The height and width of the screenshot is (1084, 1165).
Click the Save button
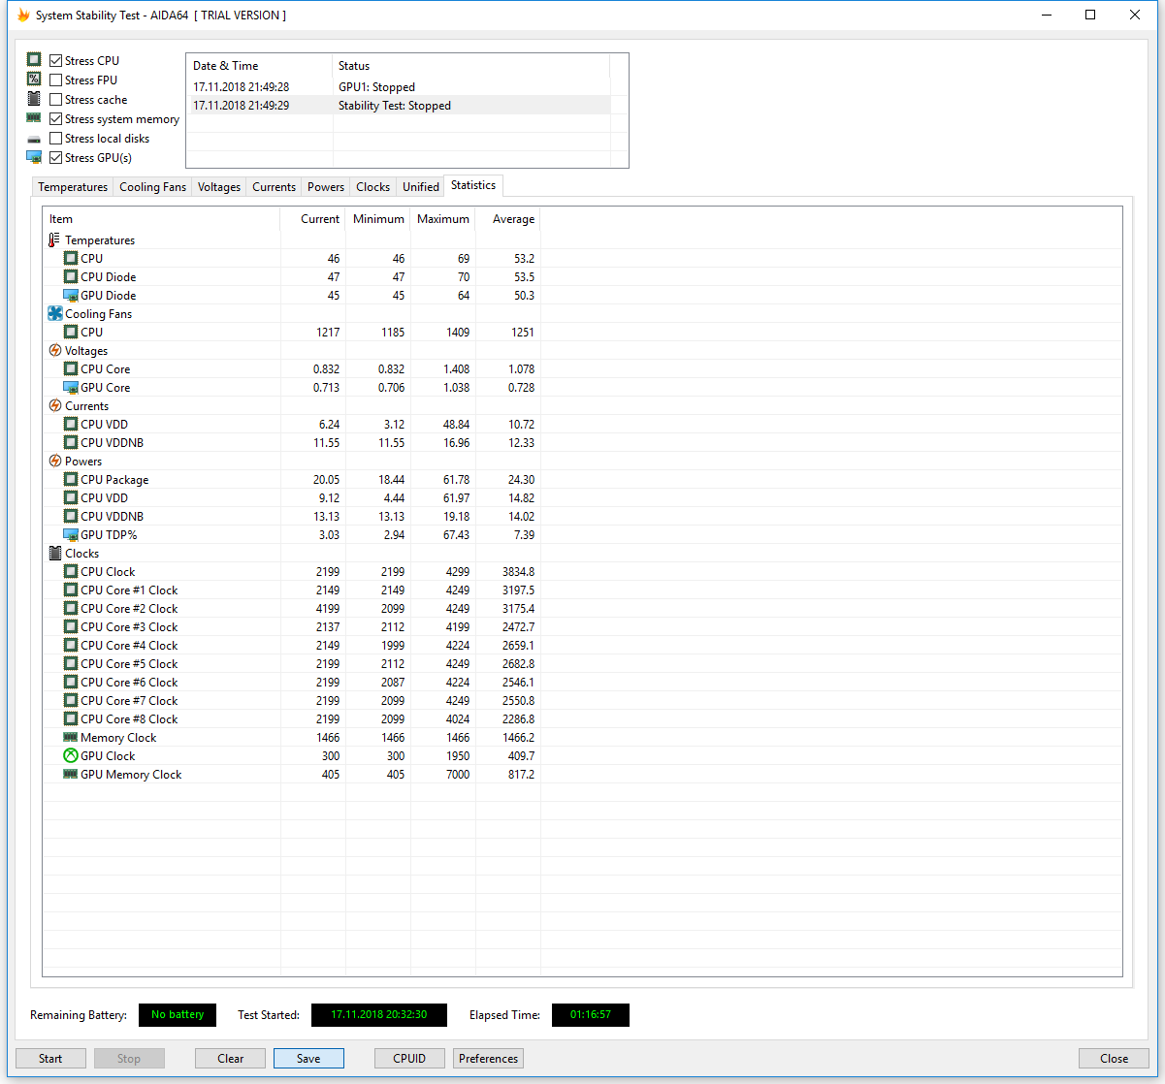click(308, 1058)
